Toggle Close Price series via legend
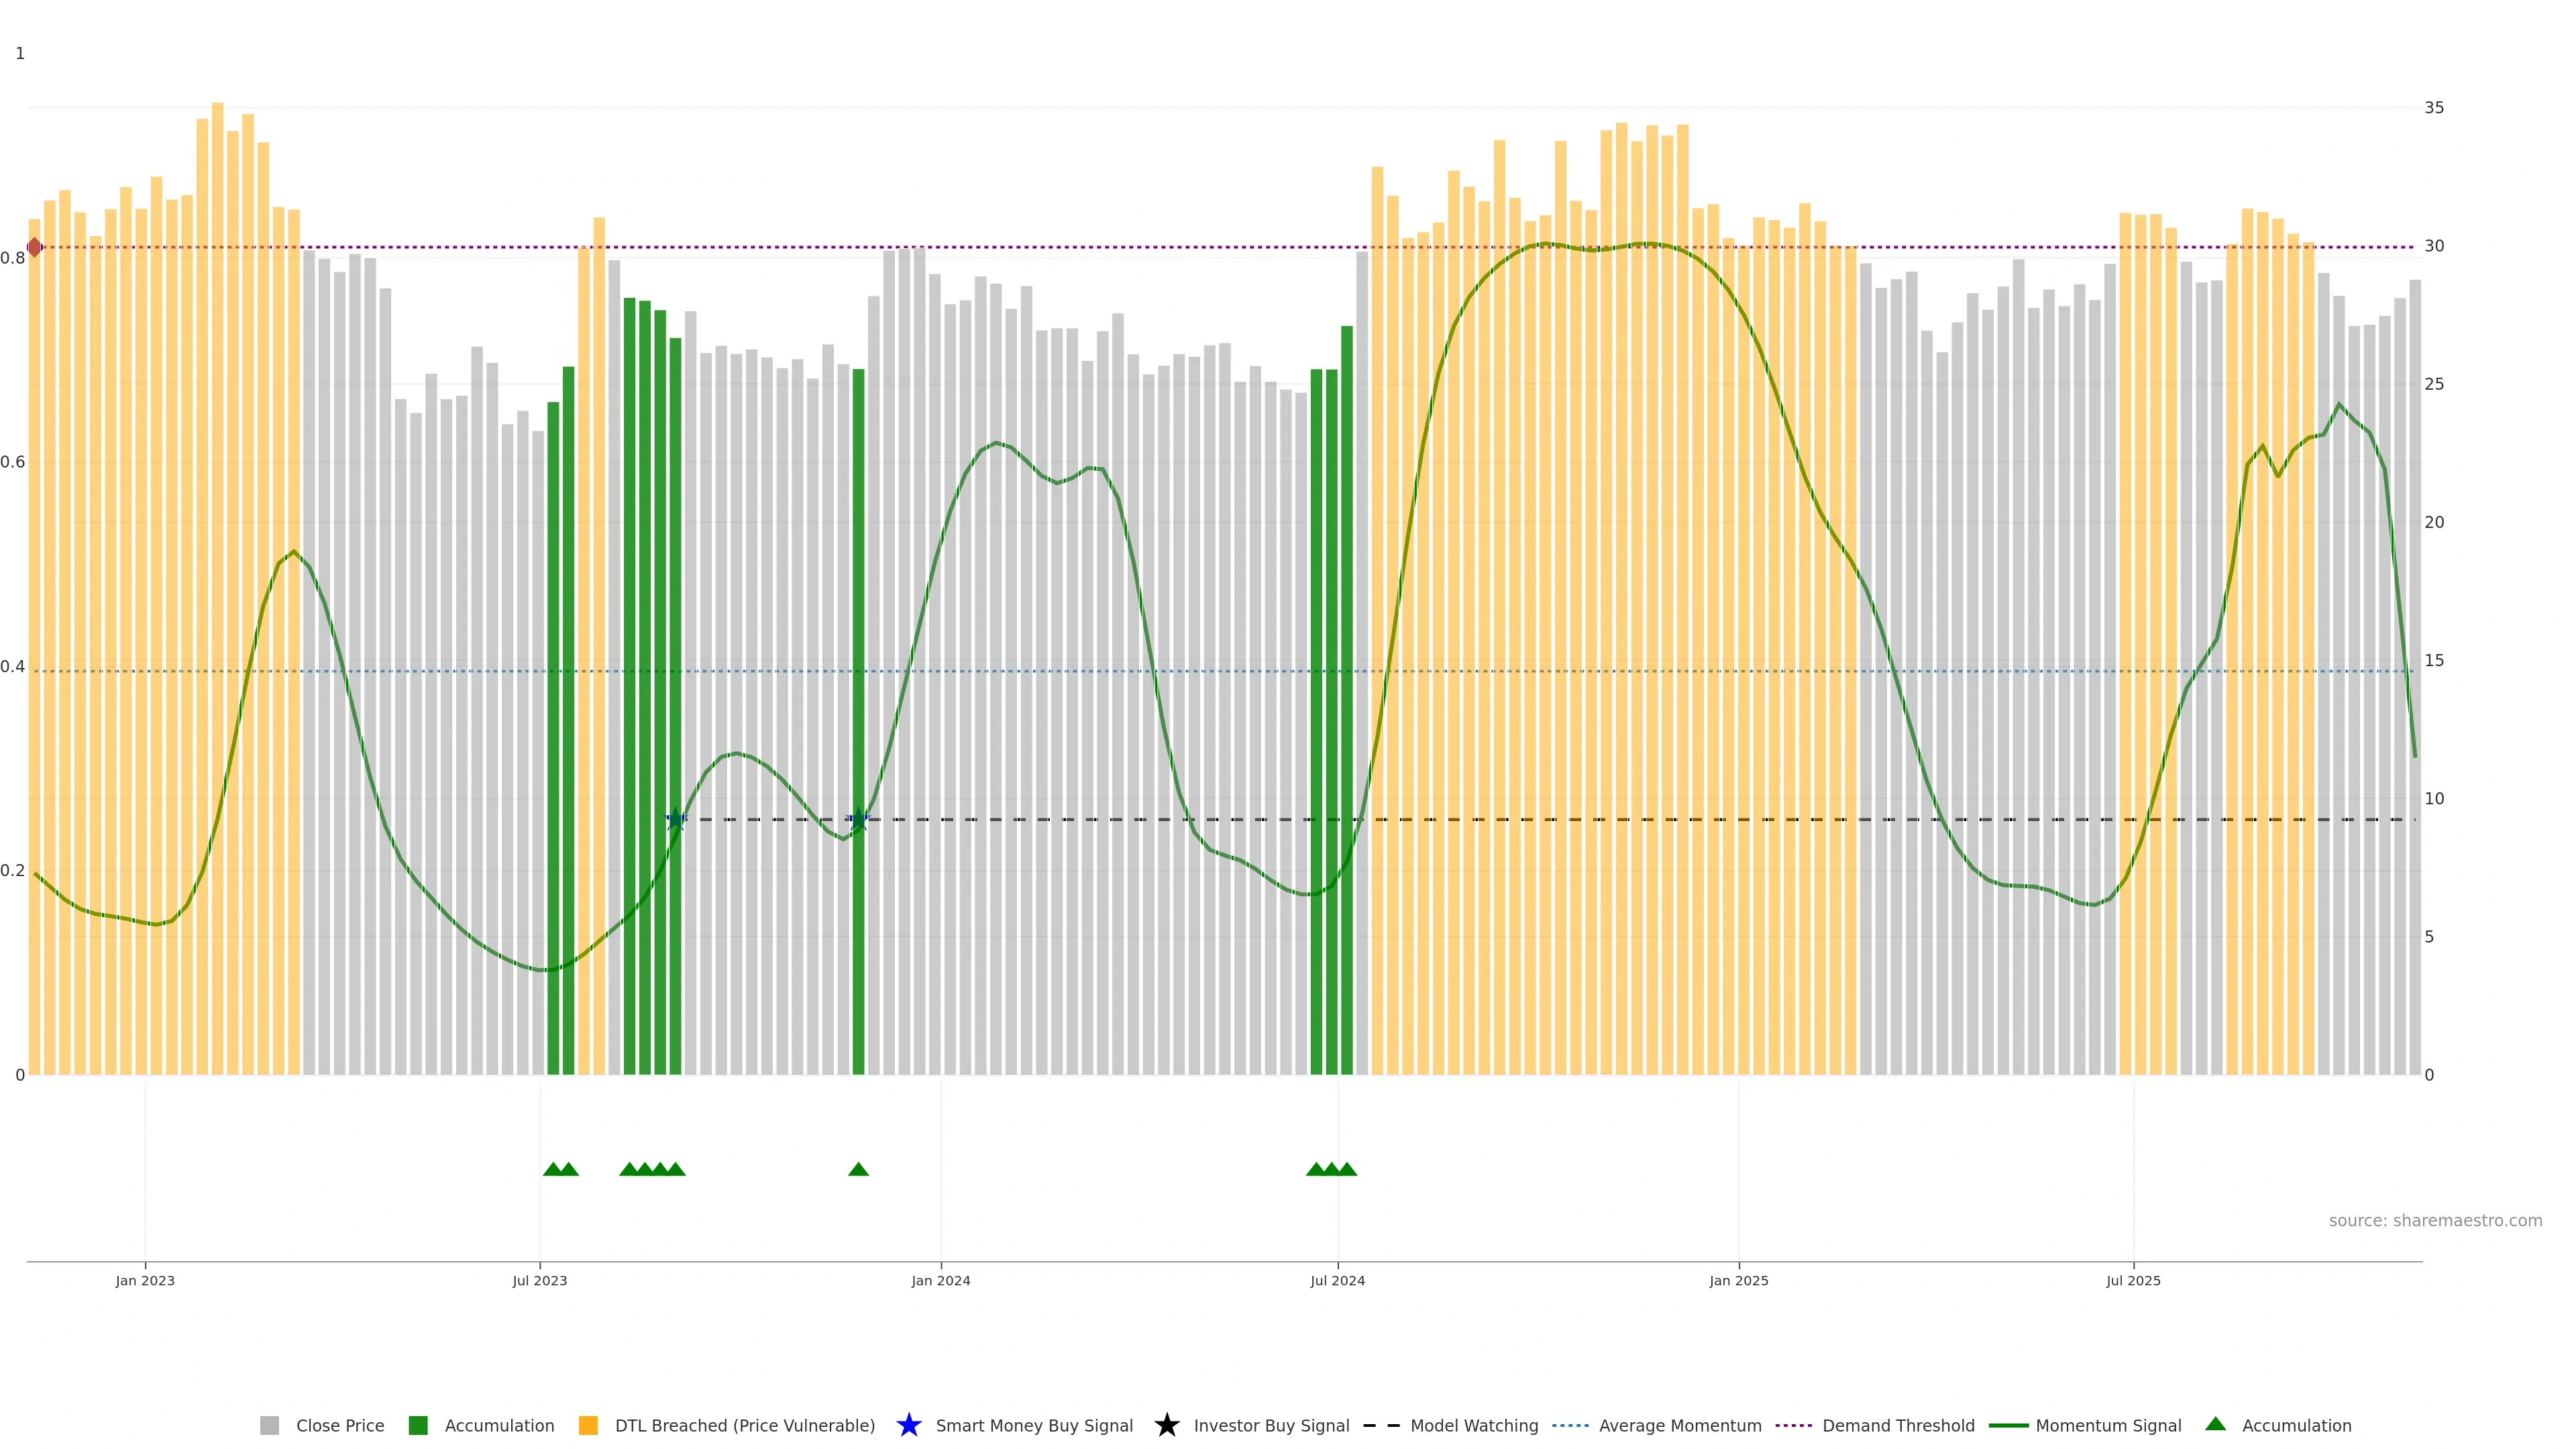Viewport: 2576px width, 1449px height. (339, 1425)
